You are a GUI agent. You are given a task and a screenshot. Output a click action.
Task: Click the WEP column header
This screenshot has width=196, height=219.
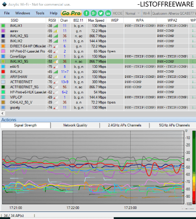(x=115, y=20)
